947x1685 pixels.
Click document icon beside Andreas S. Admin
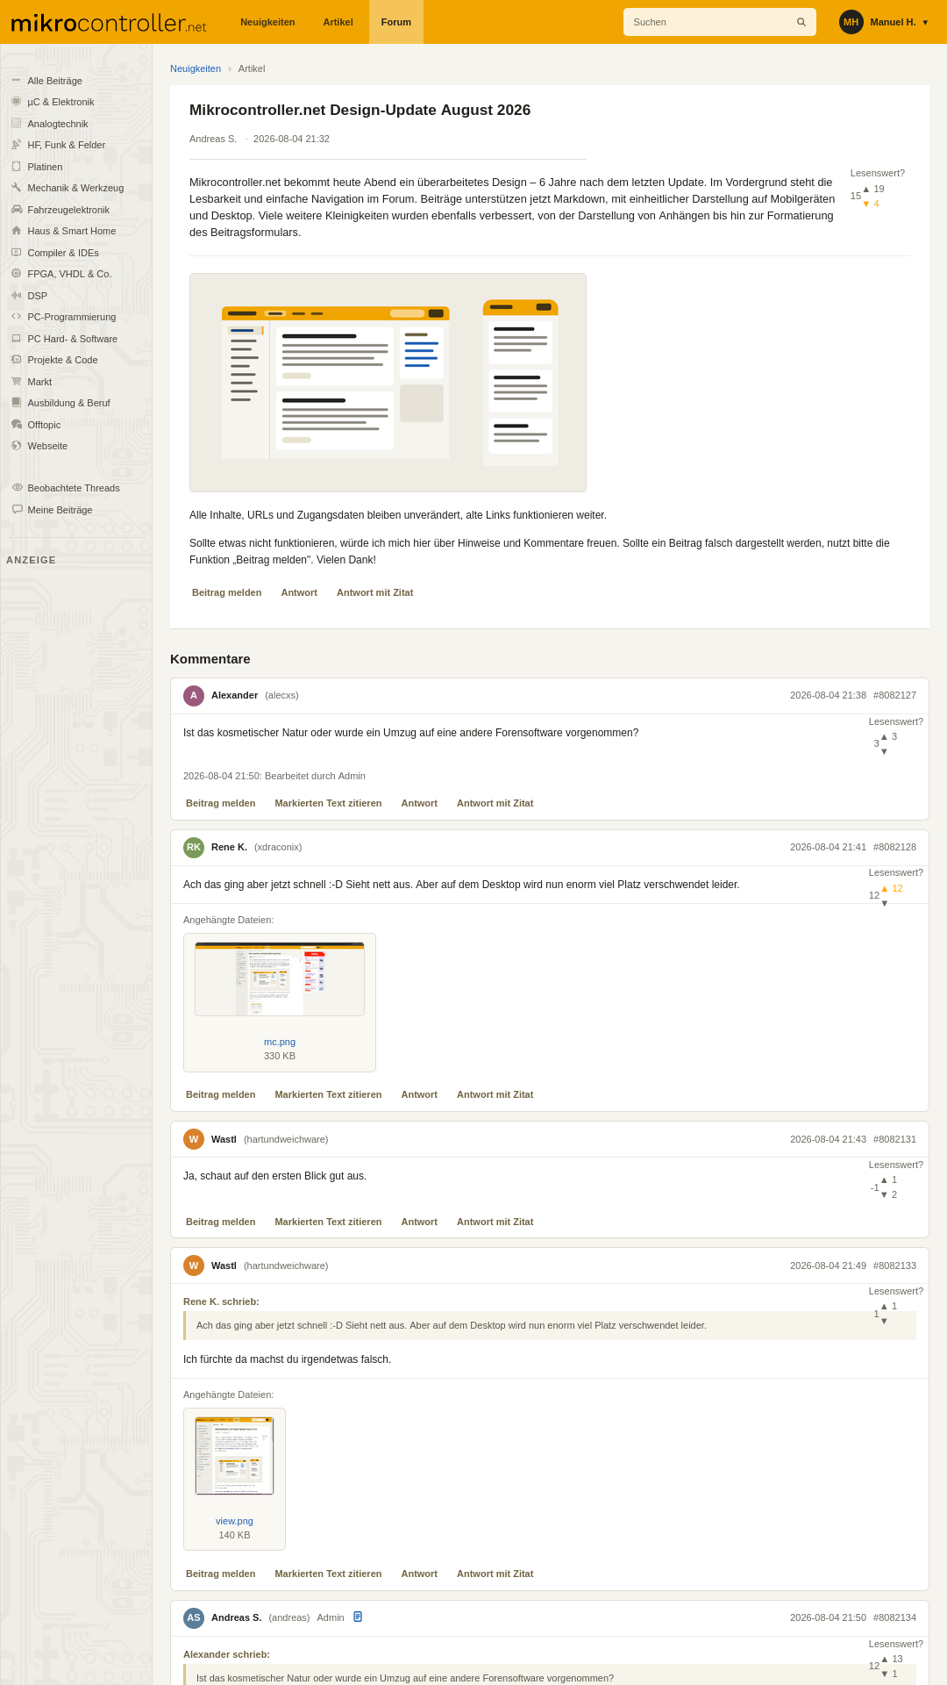pos(358,1617)
